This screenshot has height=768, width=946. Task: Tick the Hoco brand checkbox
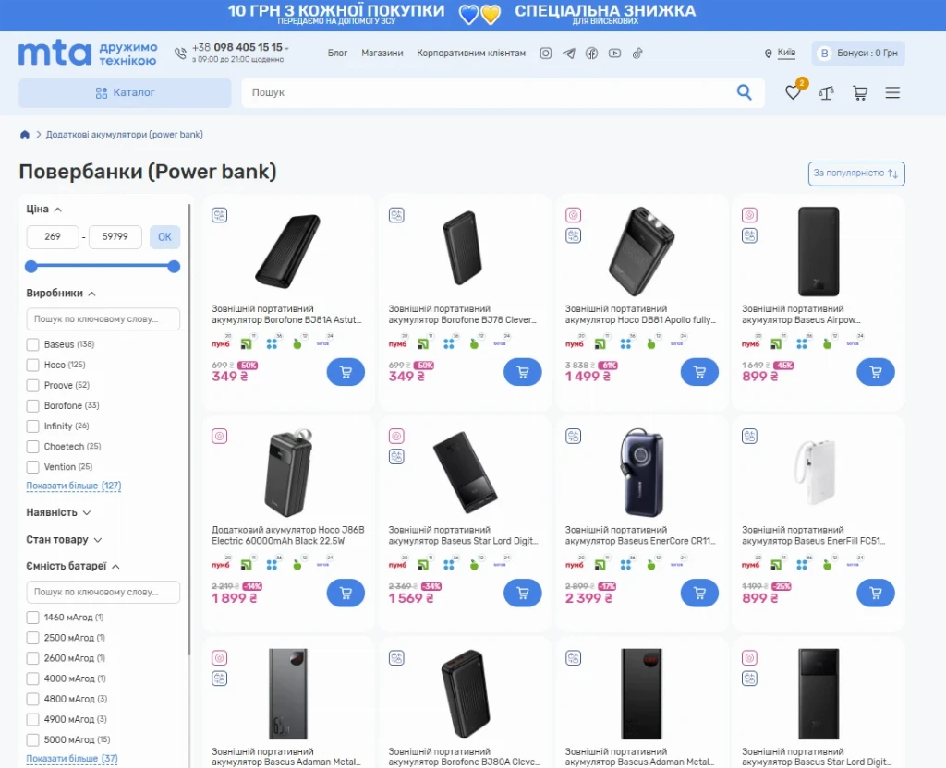pyautogui.click(x=32, y=365)
